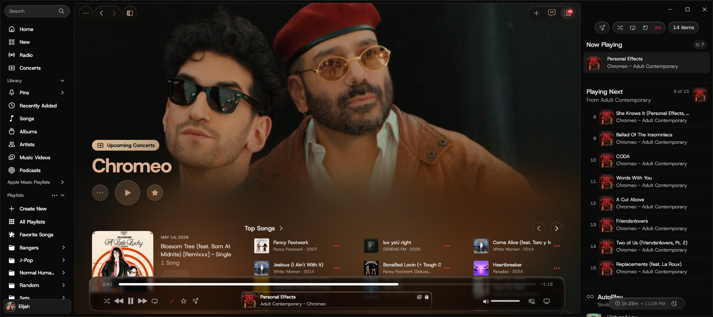
Task: Open the Elijah profile button
Action: pyautogui.click(x=37, y=307)
